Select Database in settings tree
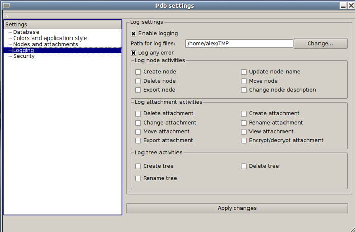 (x=26, y=32)
